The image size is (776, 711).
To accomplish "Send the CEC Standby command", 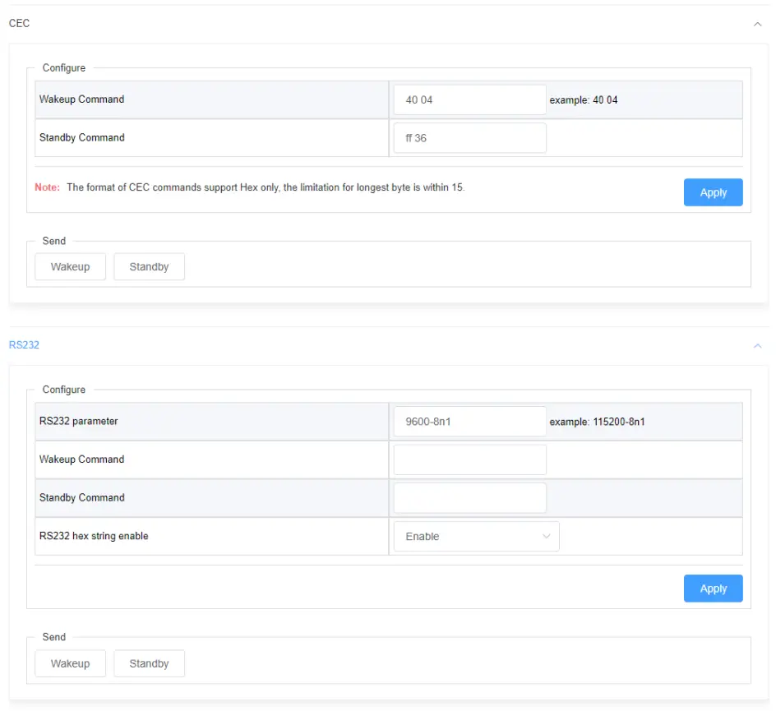I will pos(149,267).
